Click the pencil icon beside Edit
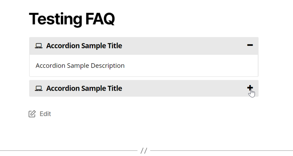Screen dimensions: 293x156 click(32, 114)
